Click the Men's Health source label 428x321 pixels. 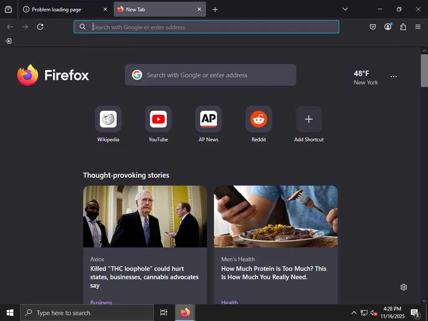238,259
